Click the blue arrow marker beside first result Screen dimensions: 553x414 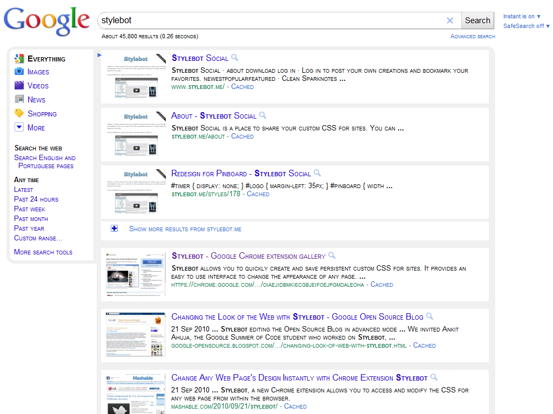point(99,55)
